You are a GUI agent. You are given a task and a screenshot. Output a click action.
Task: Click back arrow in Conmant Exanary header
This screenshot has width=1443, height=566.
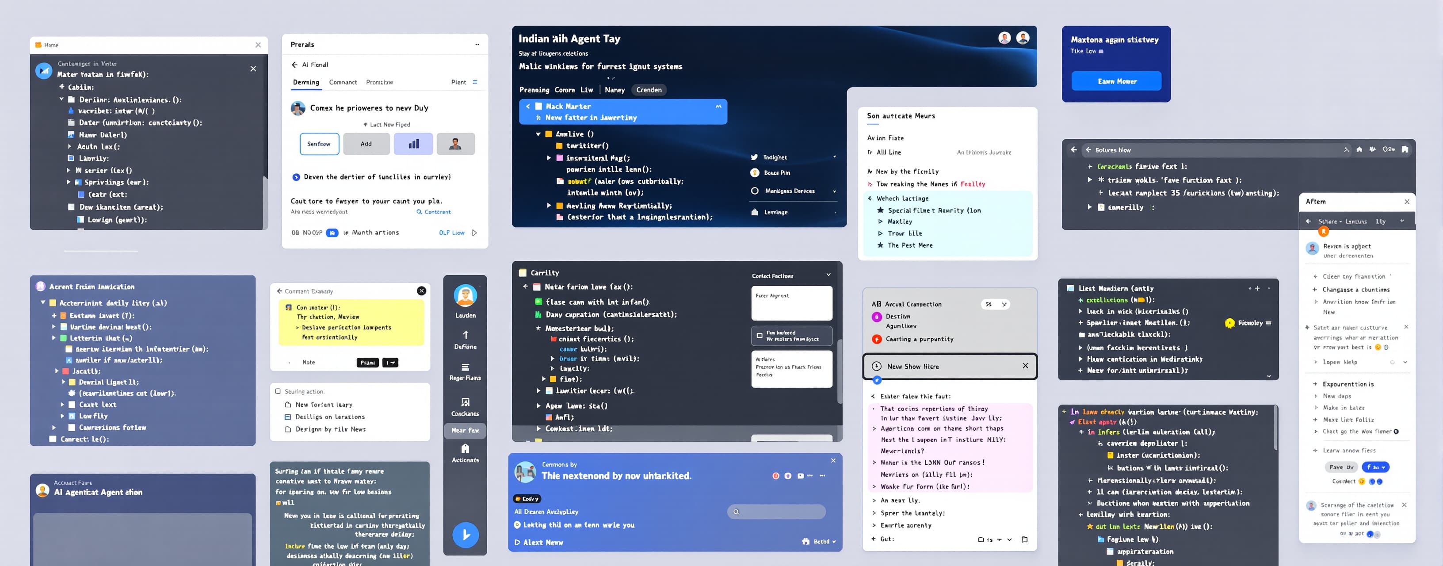click(279, 291)
